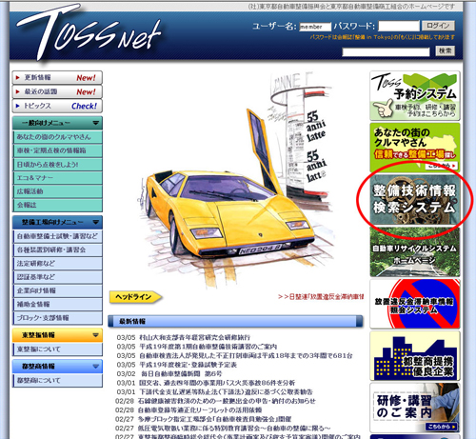Open 車検・定期点検の情報箱 menu item
The height and width of the screenshot is (439, 476).
tap(58, 150)
